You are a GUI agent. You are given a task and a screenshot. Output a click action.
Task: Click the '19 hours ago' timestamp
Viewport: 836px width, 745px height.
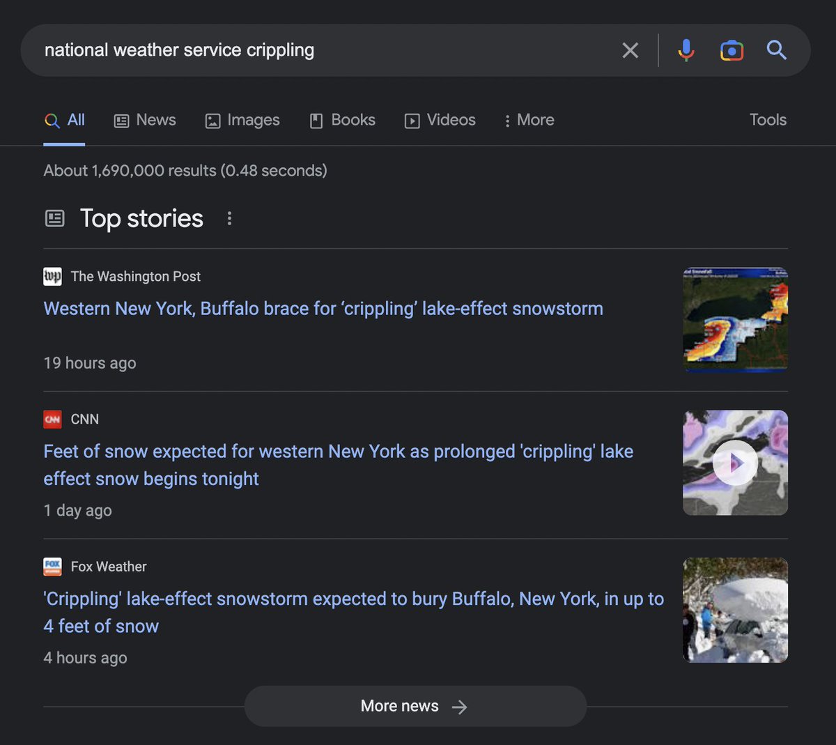pos(90,363)
